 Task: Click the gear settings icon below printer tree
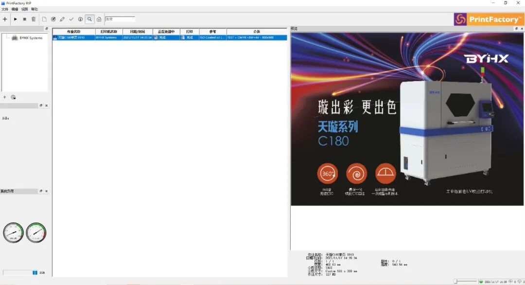14,97
